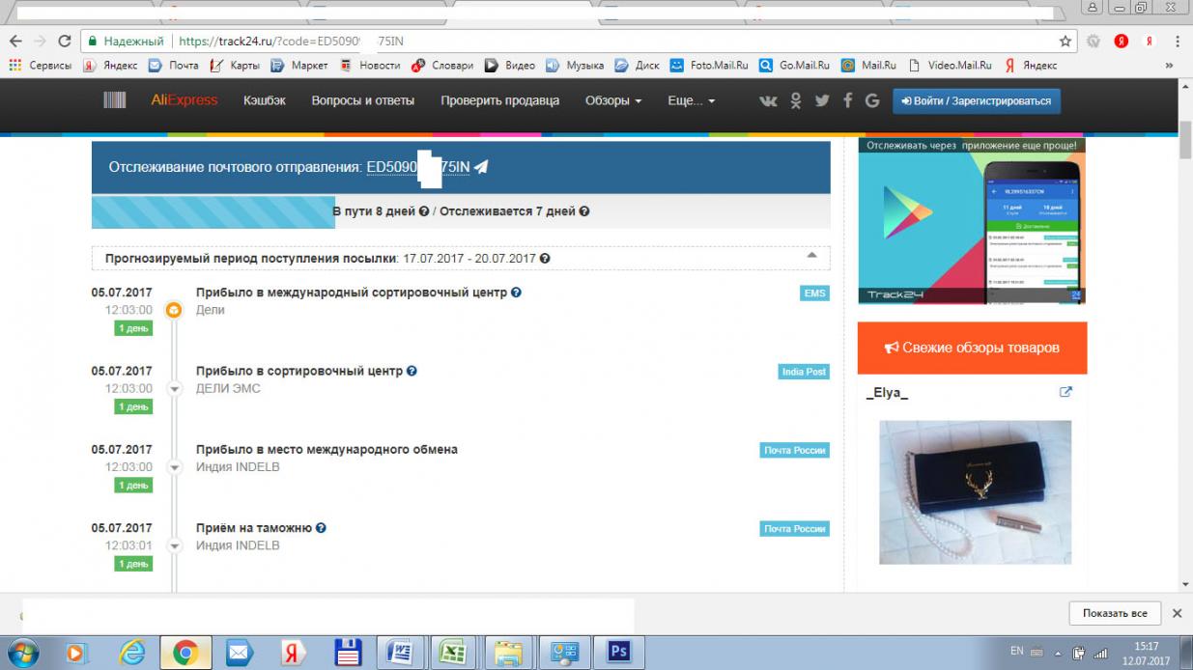The width and height of the screenshot is (1193, 670).
Task: Click the Odnoklassniki social icon
Action: [796, 100]
